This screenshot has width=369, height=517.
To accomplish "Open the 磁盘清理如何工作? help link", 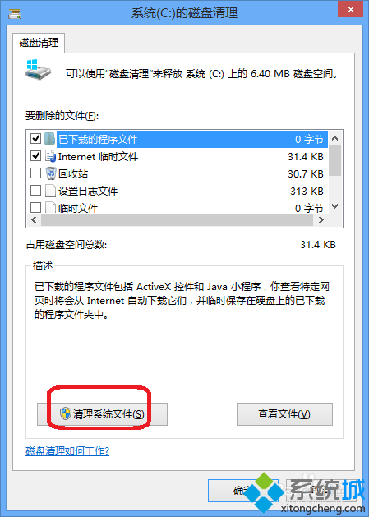I will (x=67, y=450).
